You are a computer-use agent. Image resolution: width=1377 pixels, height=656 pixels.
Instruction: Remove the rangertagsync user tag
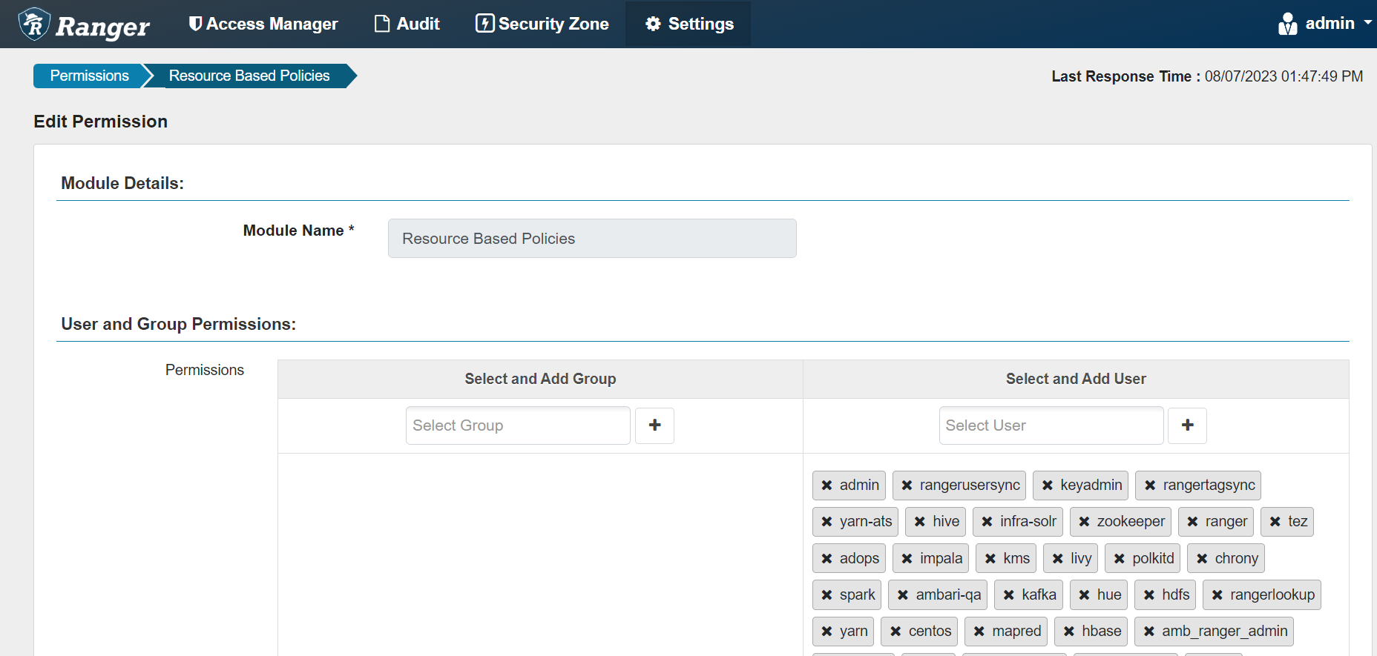pos(1149,486)
